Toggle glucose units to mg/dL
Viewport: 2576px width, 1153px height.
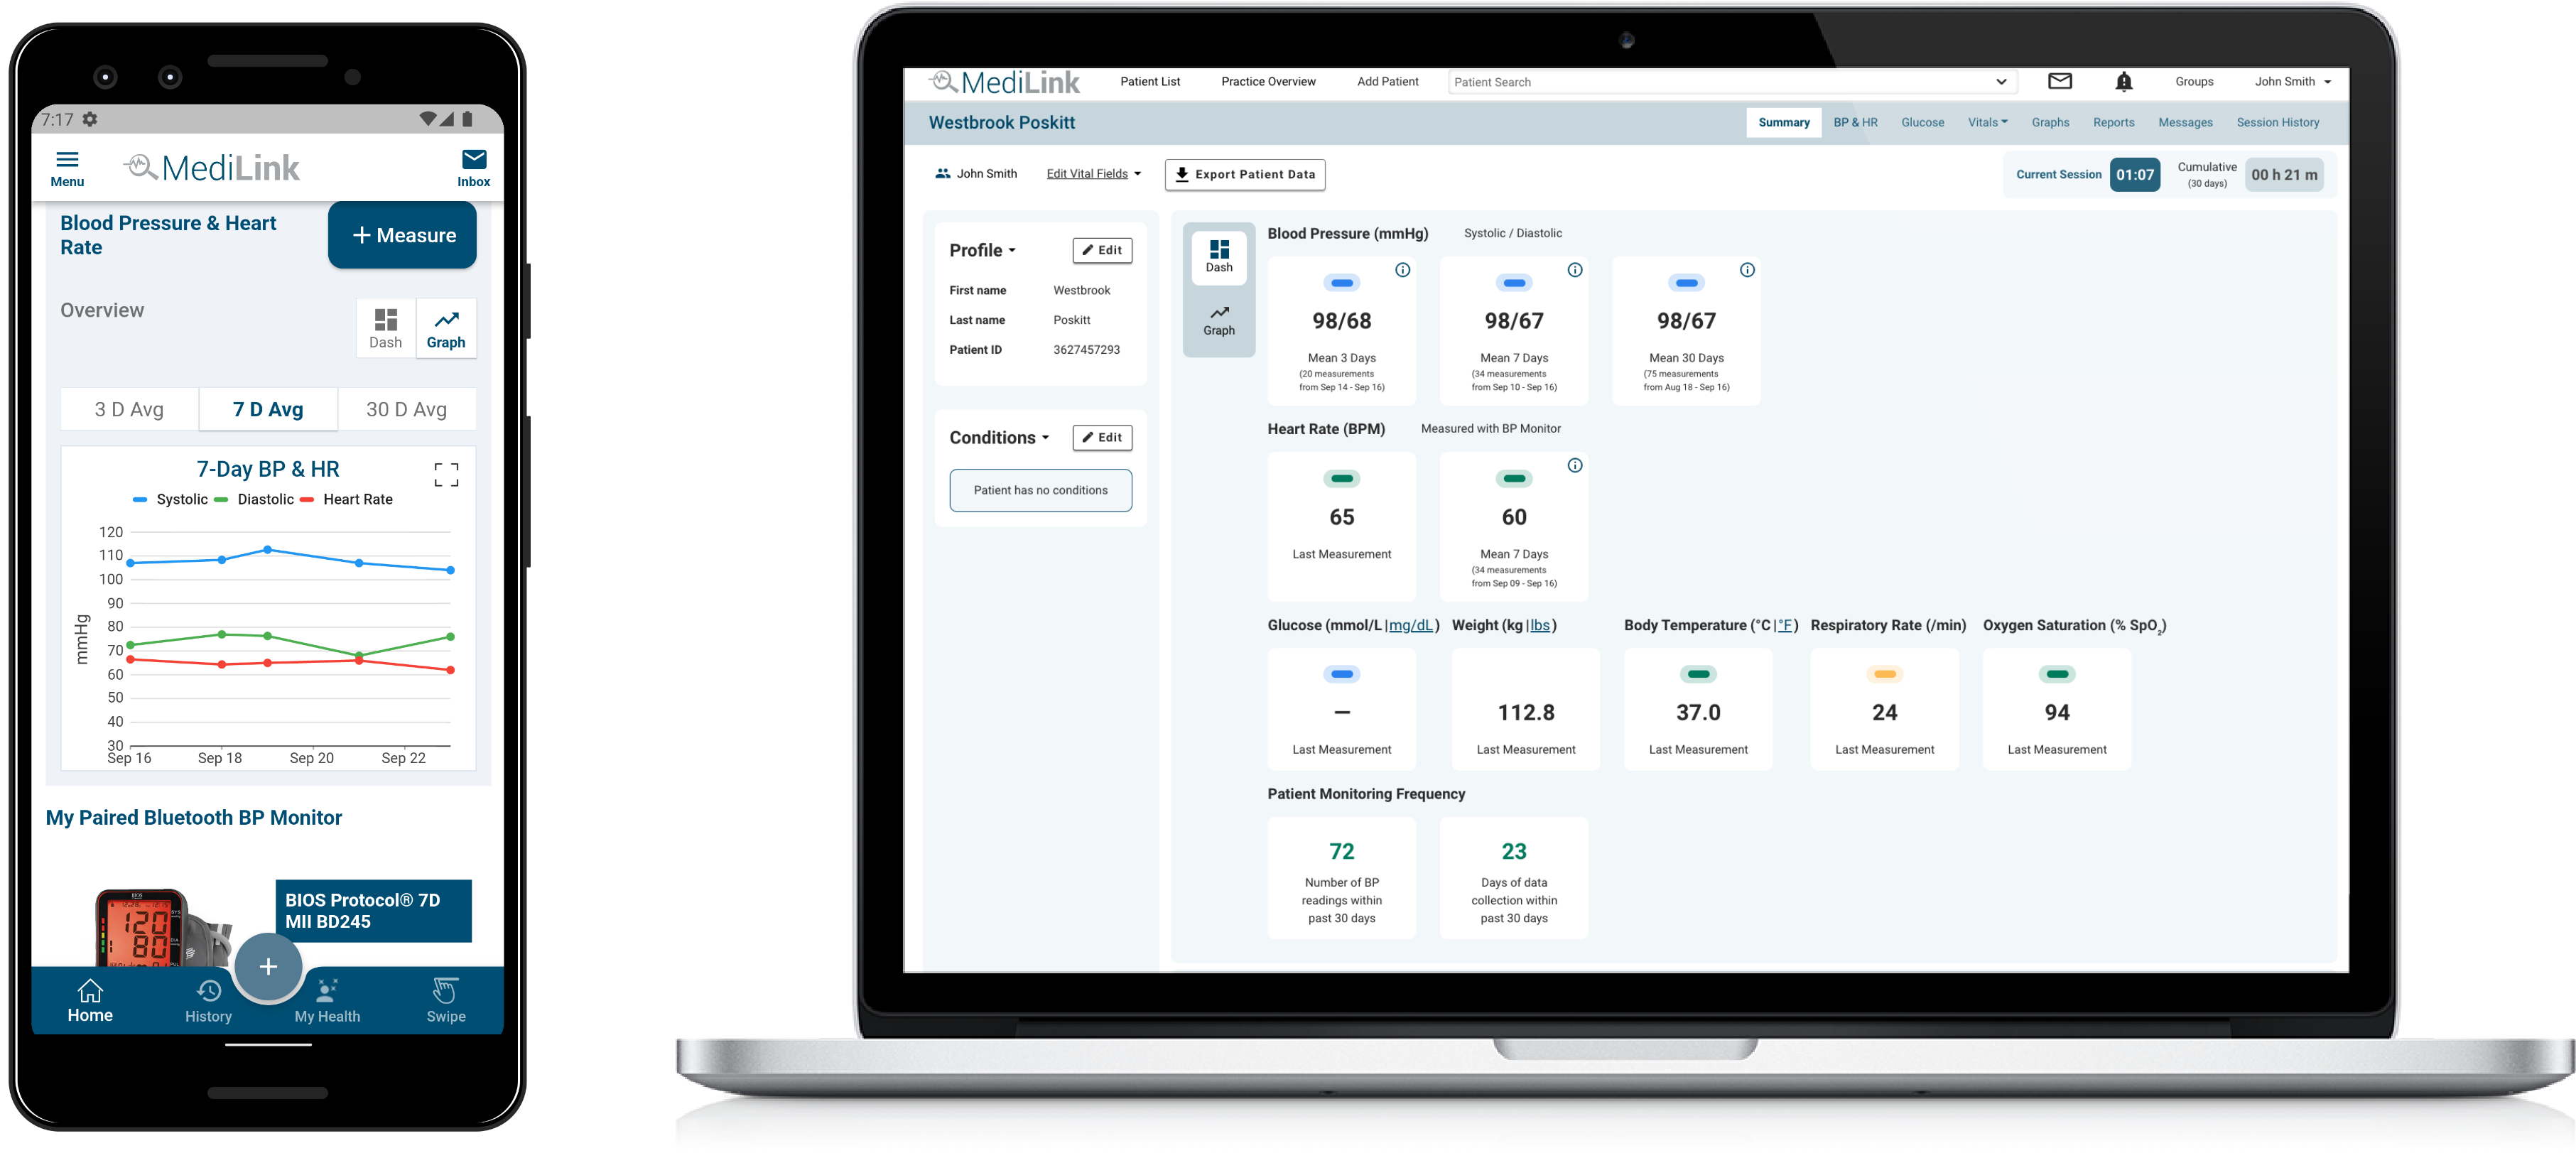[x=1411, y=625]
